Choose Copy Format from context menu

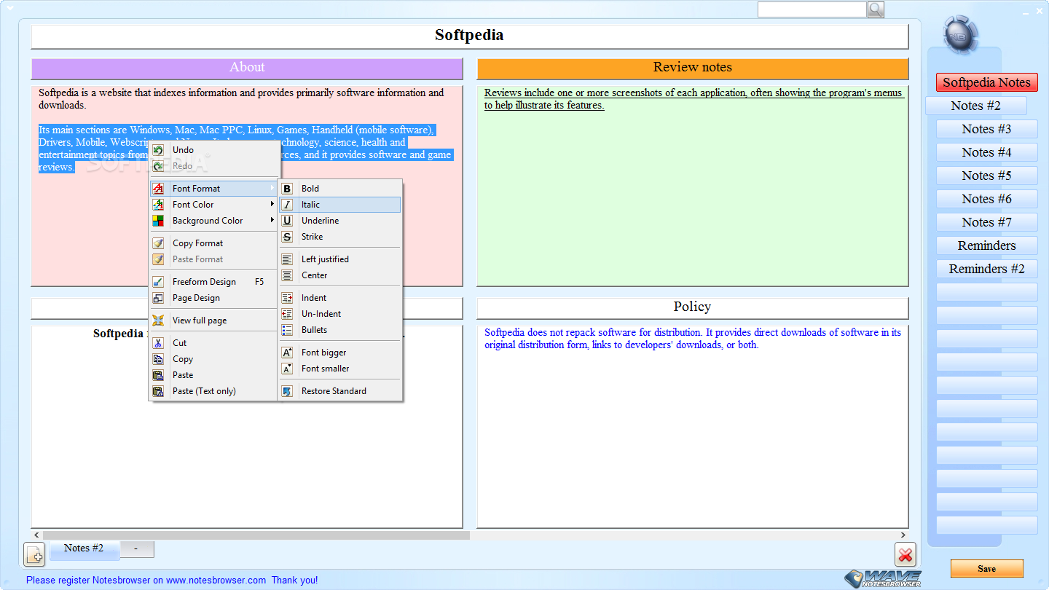coord(214,243)
